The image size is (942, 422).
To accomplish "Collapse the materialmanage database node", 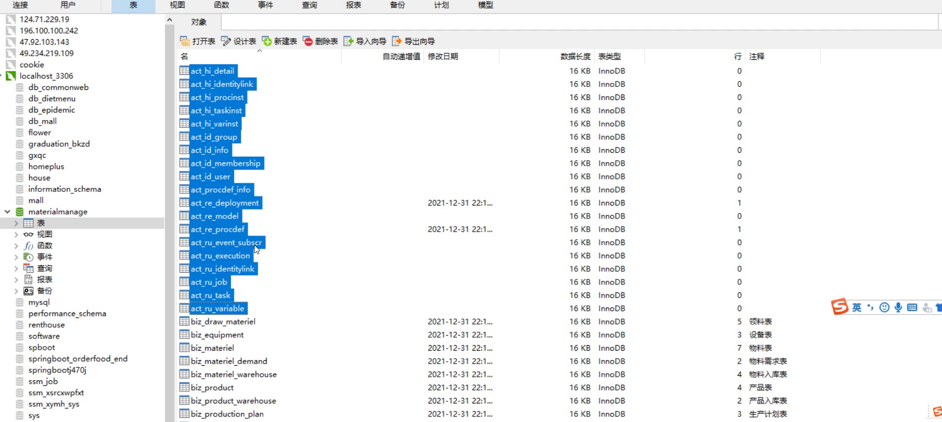I will tap(8, 212).
